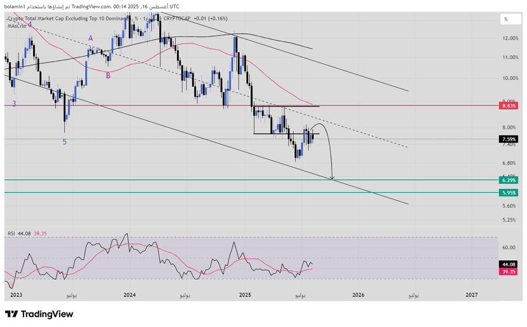The width and height of the screenshot is (527, 327).
Task: Click the RSI indicator legend name
Action: [x=11, y=233]
